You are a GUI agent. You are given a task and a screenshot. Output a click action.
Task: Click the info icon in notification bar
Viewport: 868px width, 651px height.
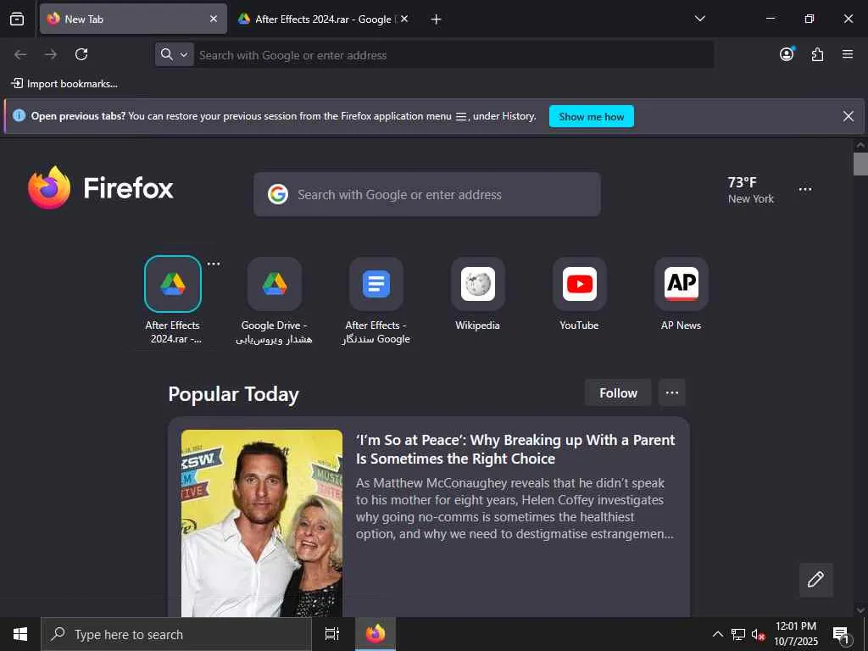pyautogui.click(x=19, y=115)
